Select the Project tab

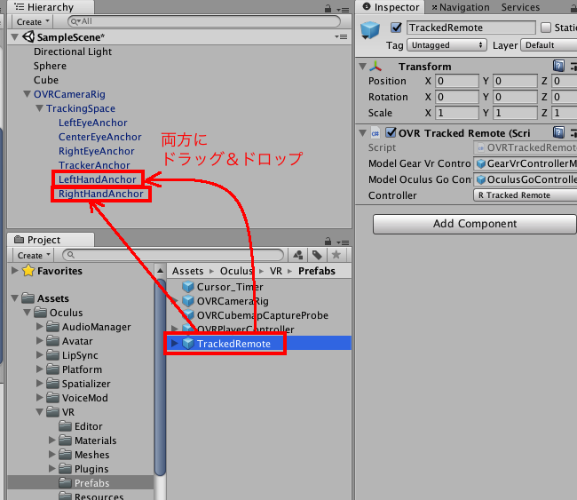pos(51,240)
